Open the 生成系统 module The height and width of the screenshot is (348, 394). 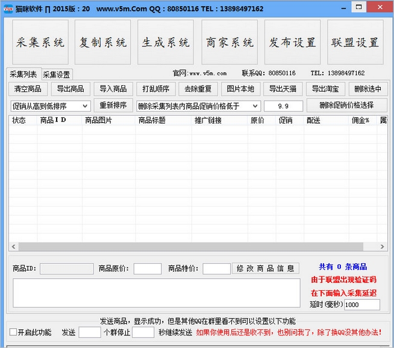pos(166,42)
